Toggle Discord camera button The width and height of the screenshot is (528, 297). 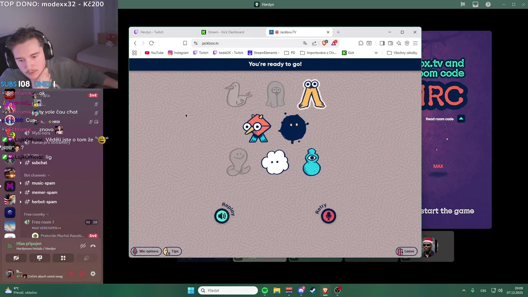[16, 258]
